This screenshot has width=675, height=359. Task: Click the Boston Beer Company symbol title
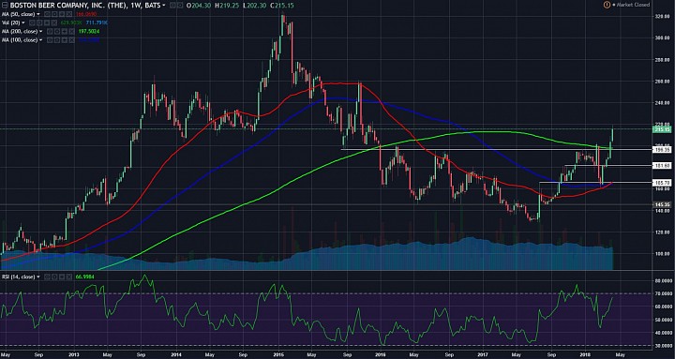point(84,6)
